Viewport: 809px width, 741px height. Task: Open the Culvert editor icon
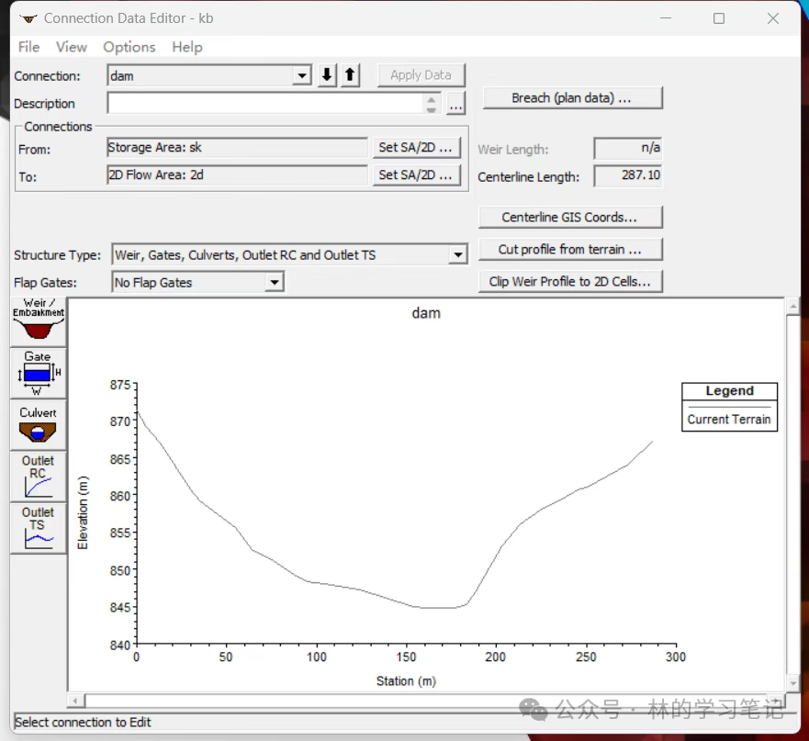click(x=38, y=425)
